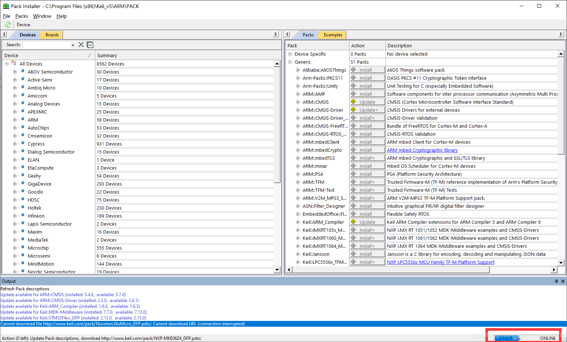Viewport: 567px width, 342px height.
Task: Click Install button for Arm-Packs::PKCS11
Action: click(367, 78)
